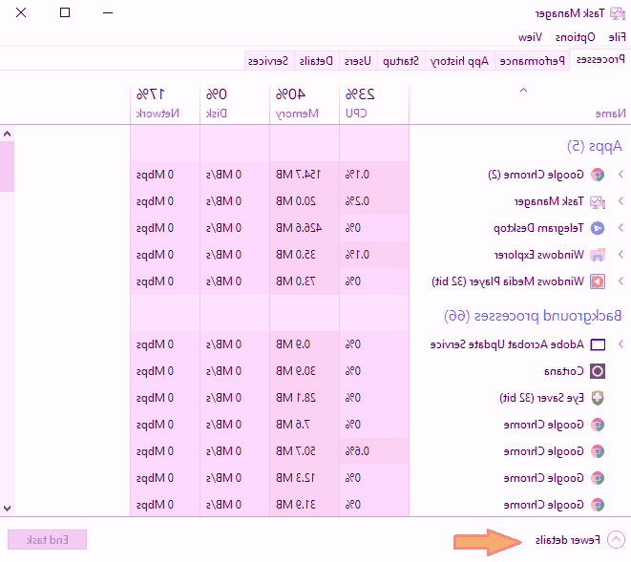
Task: Click the Eye Saver shield icon
Action: (598, 398)
